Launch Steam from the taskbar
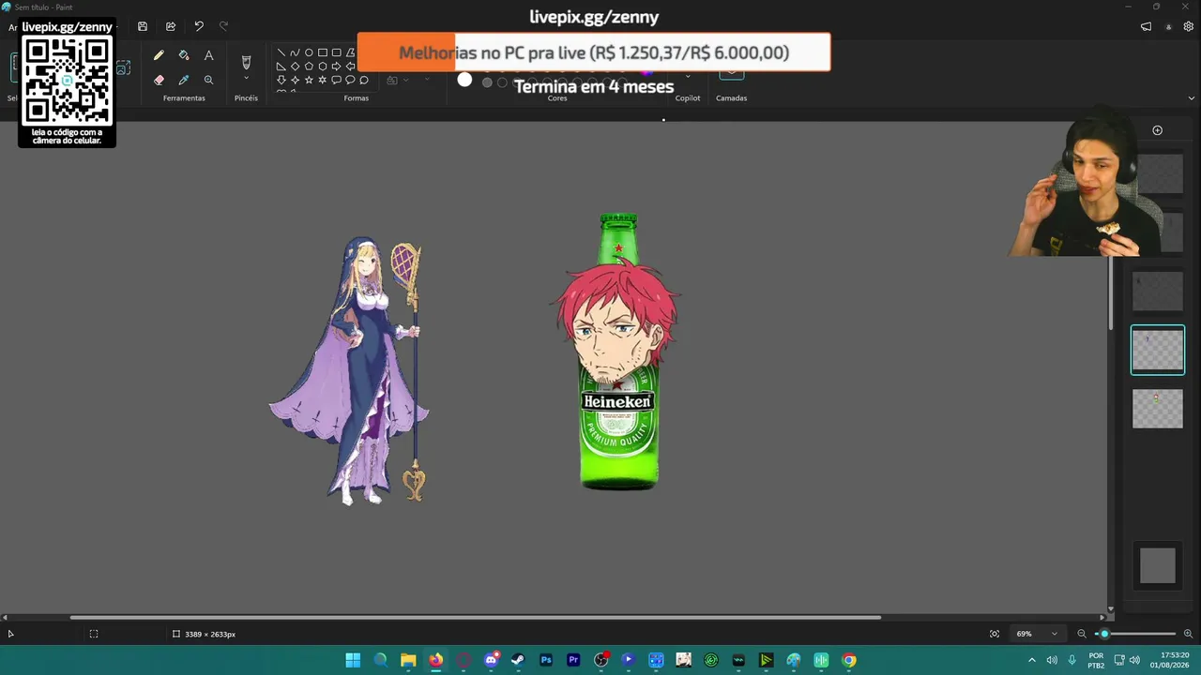The image size is (1201, 675). [x=518, y=660]
